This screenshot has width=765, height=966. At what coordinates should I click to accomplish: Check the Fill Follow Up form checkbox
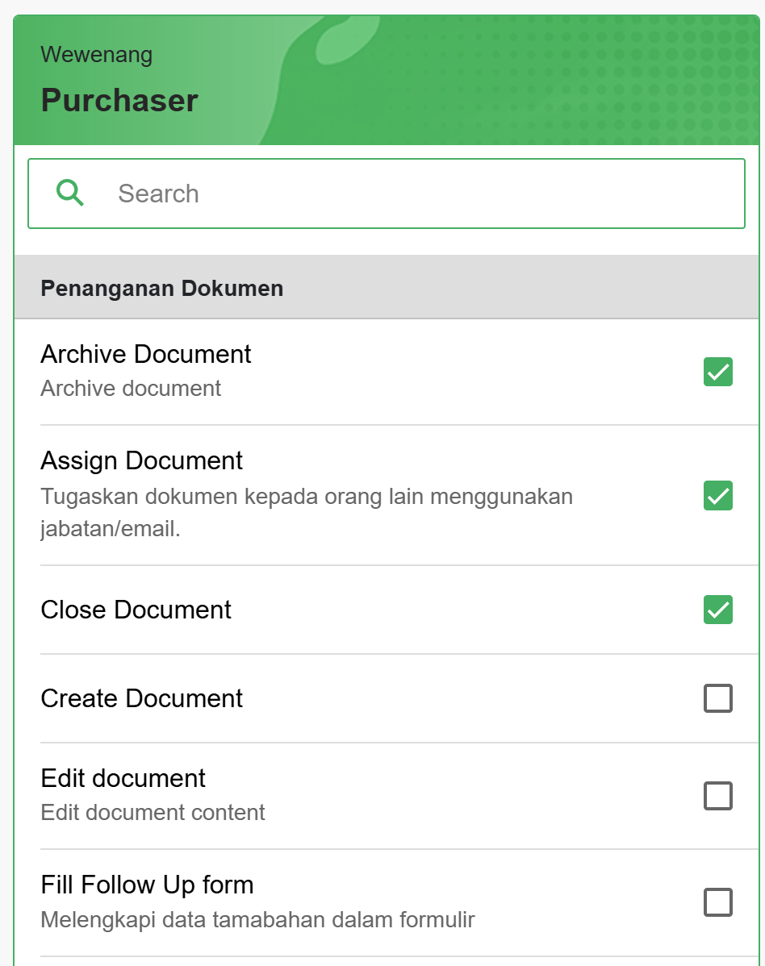[717, 902]
